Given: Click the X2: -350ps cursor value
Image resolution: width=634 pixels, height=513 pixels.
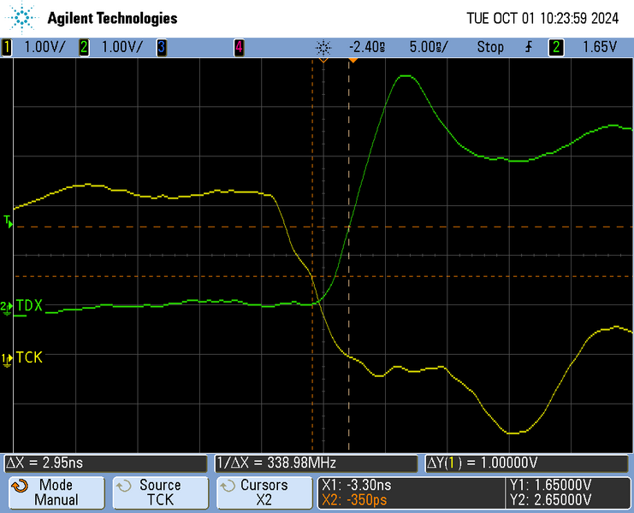Looking at the screenshot, I should click(354, 500).
